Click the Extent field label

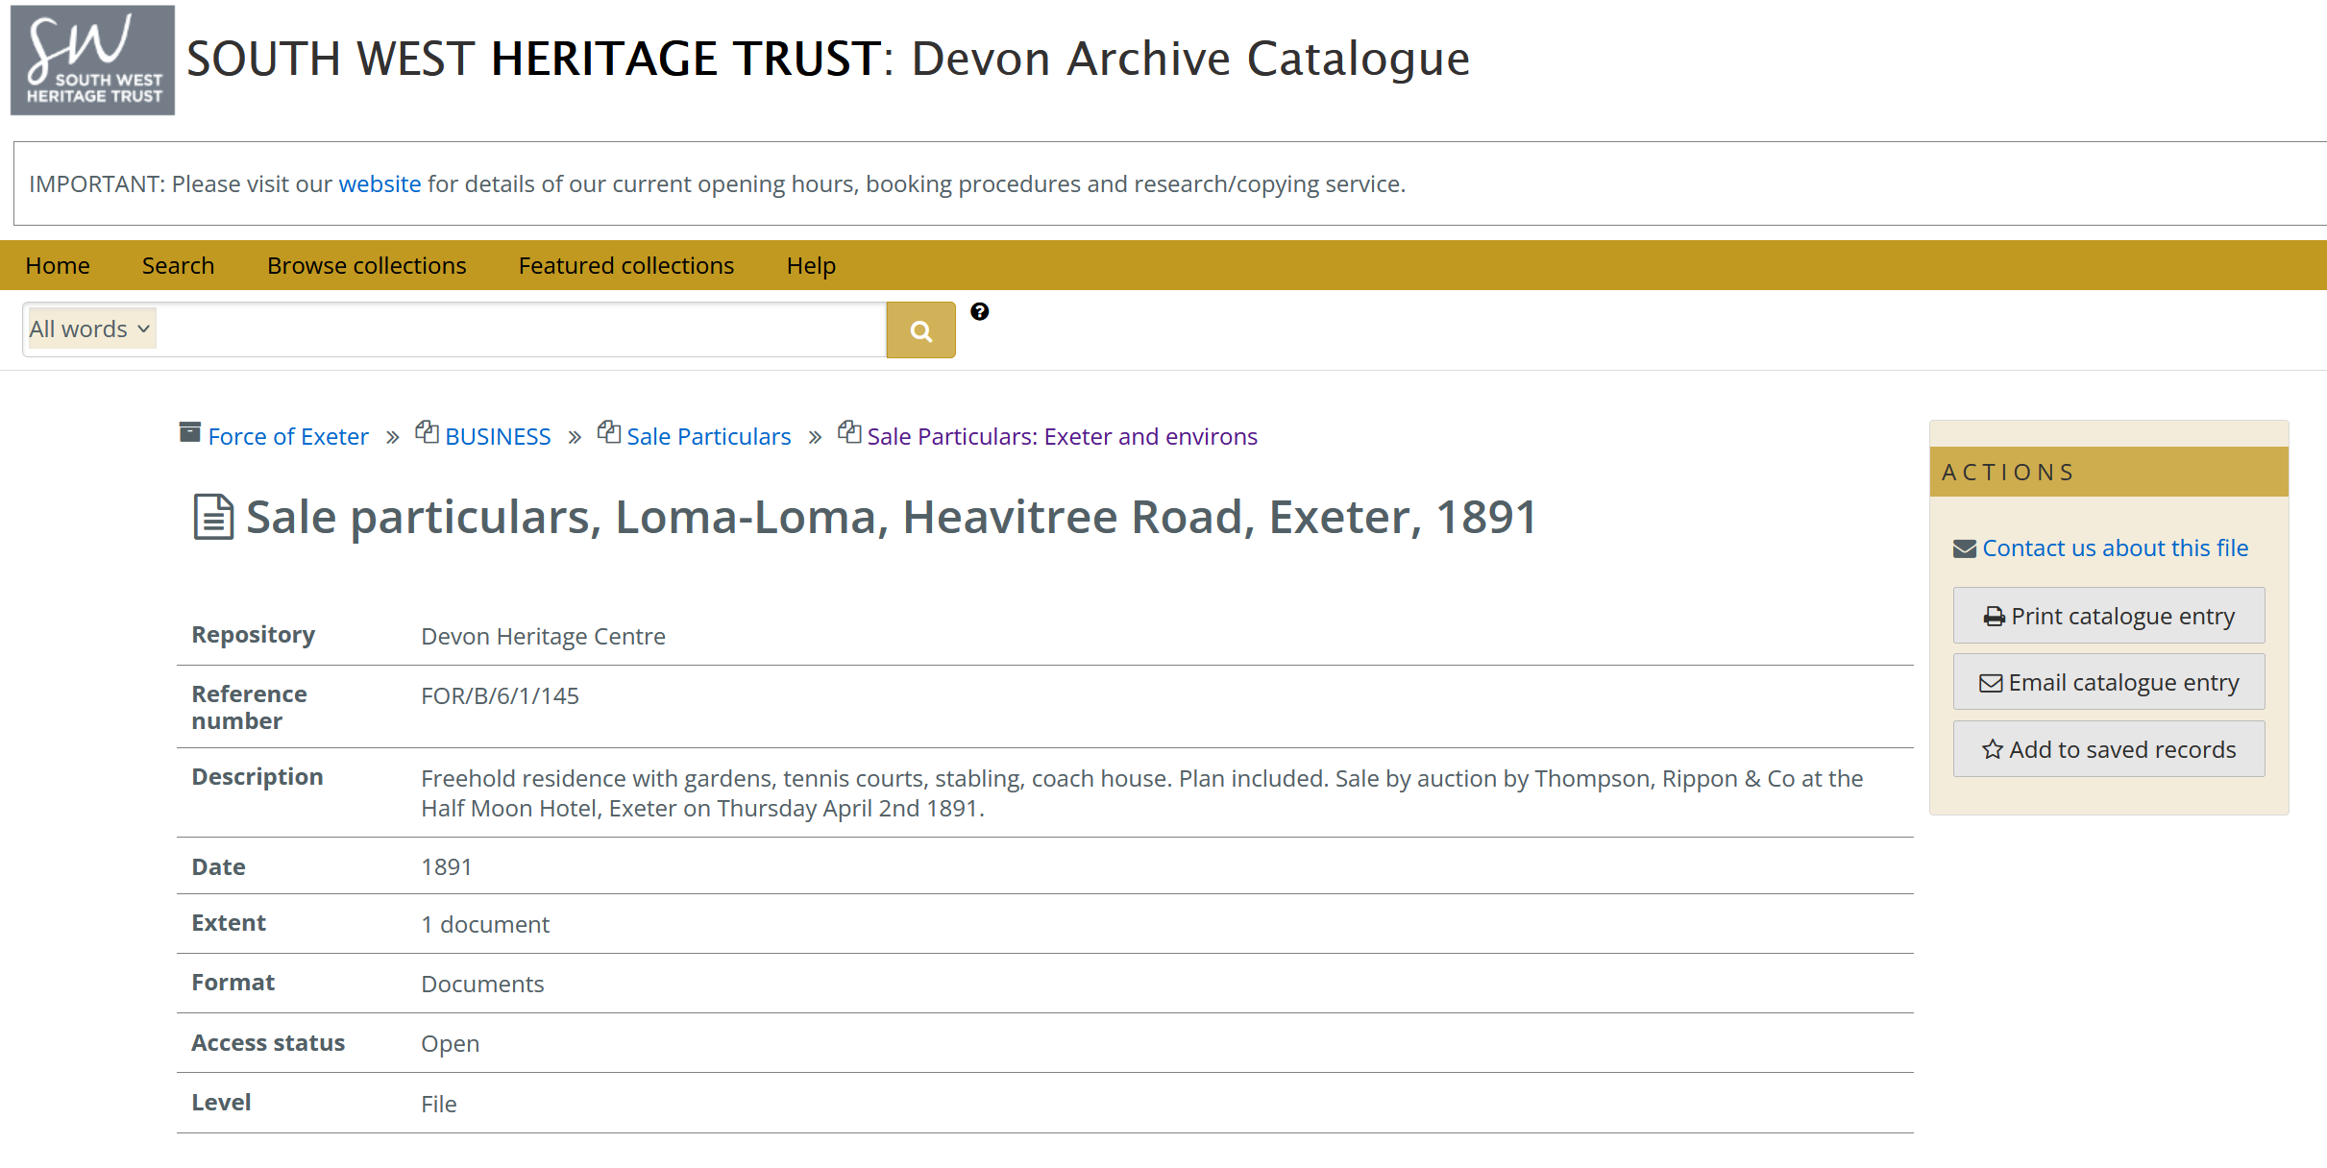click(x=229, y=922)
